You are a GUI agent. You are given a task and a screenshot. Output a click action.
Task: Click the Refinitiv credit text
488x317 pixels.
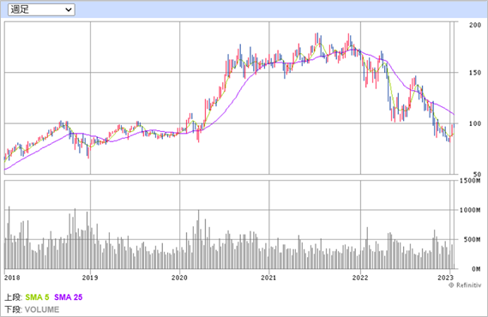[465, 285]
